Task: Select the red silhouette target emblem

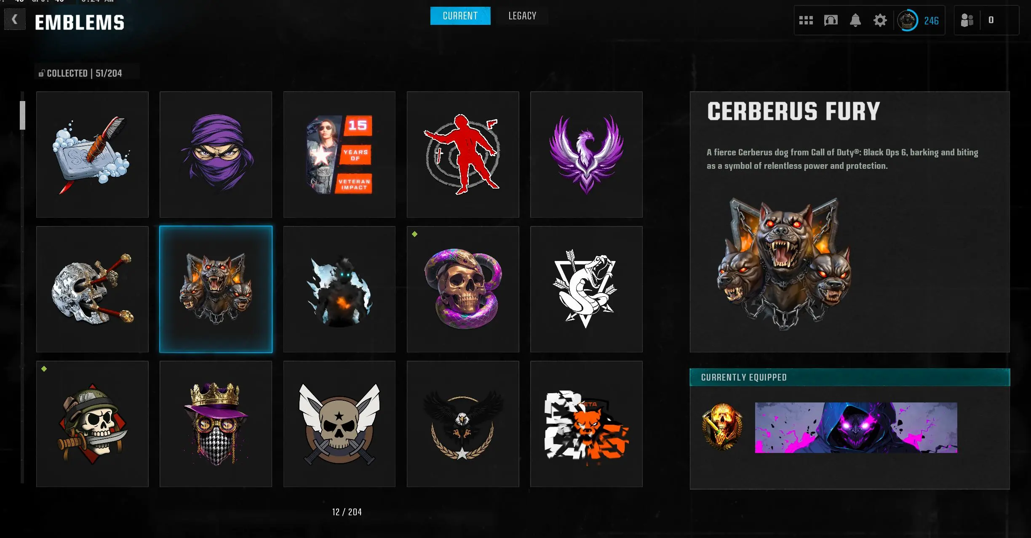Action: click(x=463, y=154)
